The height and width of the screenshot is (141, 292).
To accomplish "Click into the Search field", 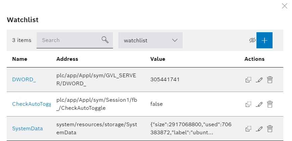I will 75,40.
